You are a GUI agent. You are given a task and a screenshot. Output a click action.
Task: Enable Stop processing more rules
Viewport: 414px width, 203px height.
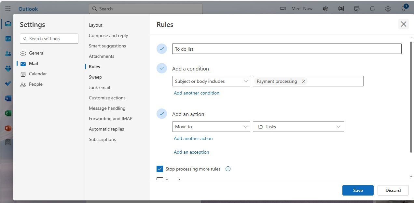160,169
